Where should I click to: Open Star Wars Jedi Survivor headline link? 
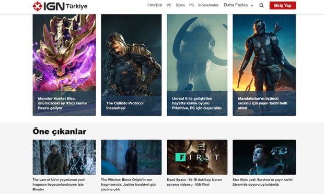tap(262, 182)
